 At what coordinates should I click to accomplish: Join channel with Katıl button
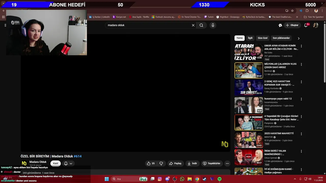click(x=56, y=163)
